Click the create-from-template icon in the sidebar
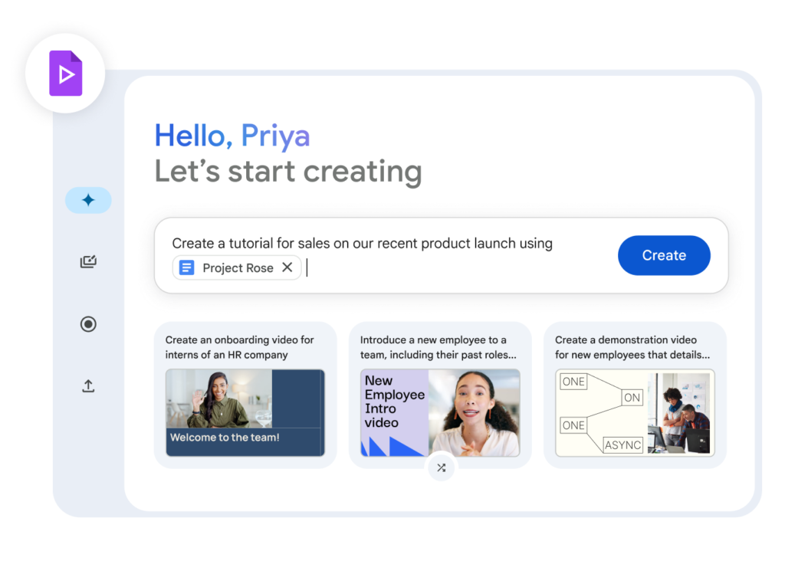Image resolution: width=785 pixels, height=574 pixels. click(x=88, y=261)
